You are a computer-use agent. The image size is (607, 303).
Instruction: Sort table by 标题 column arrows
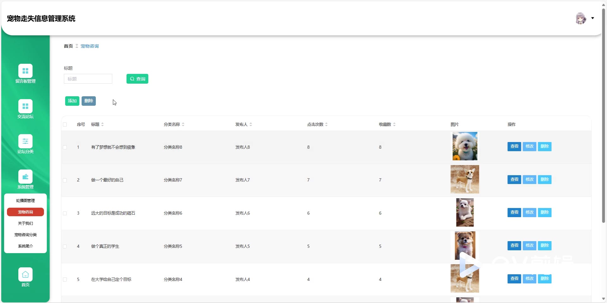pos(102,125)
